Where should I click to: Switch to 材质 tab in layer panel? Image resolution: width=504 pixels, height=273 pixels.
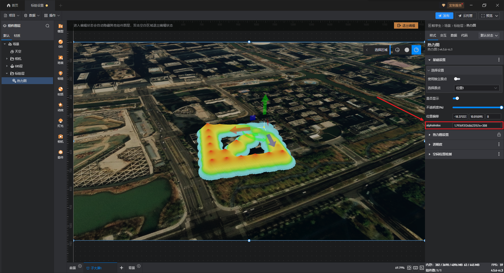pyautogui.click(x=17, y=36)
